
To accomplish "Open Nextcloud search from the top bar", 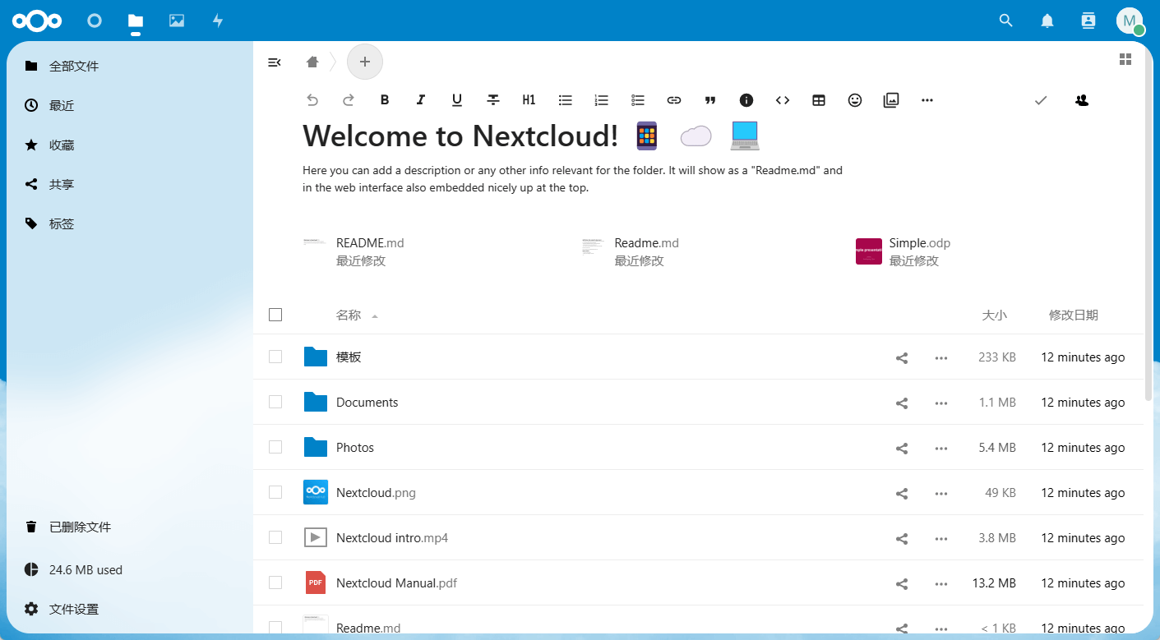I will [x=1005, y=21].
